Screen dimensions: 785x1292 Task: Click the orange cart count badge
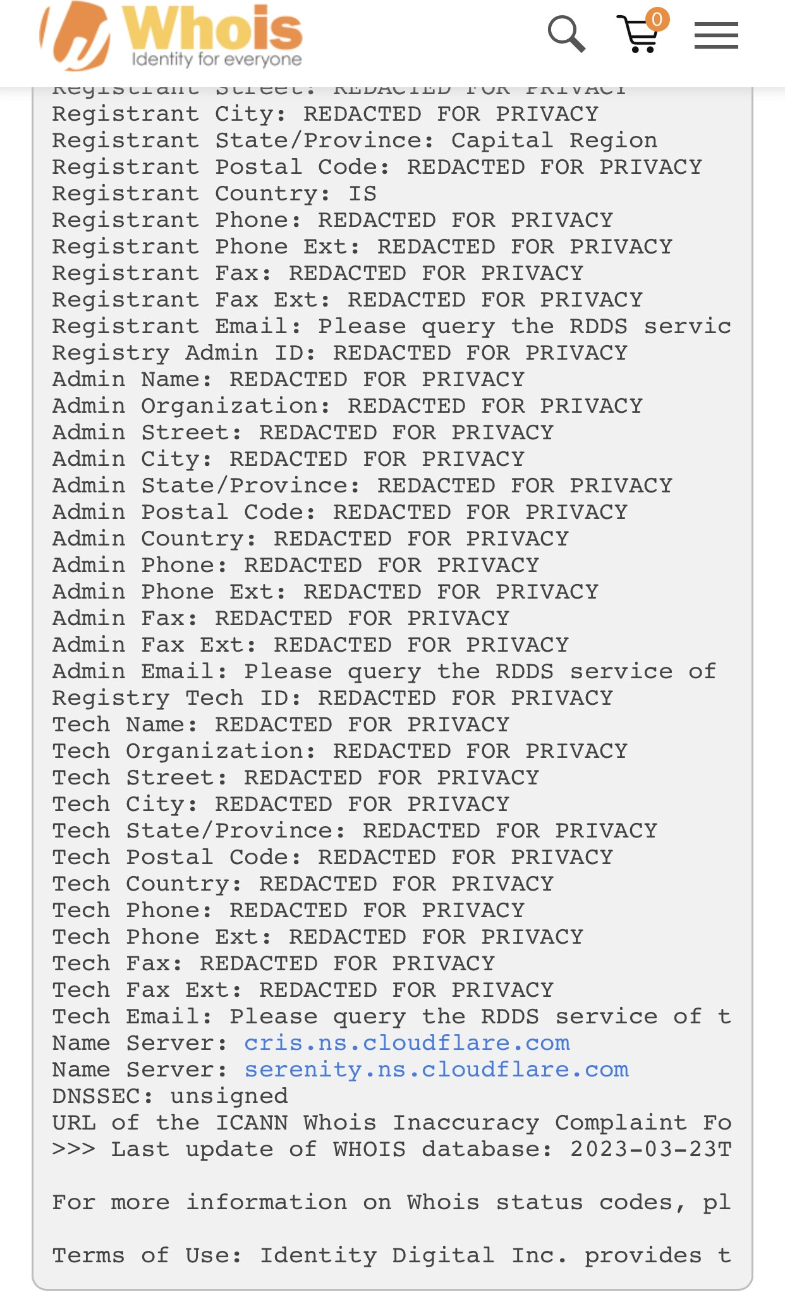[x=657, y=20]
